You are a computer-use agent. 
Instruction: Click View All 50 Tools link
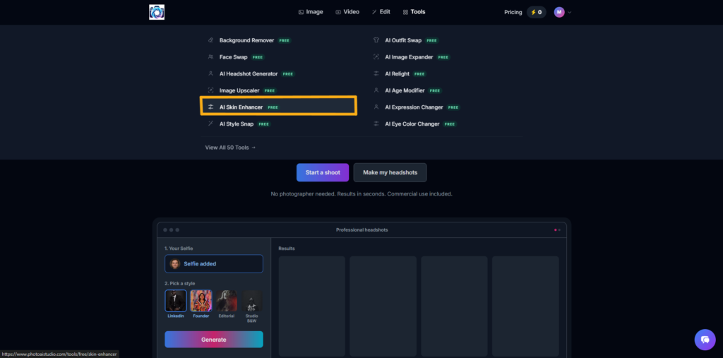coord(230,148)
